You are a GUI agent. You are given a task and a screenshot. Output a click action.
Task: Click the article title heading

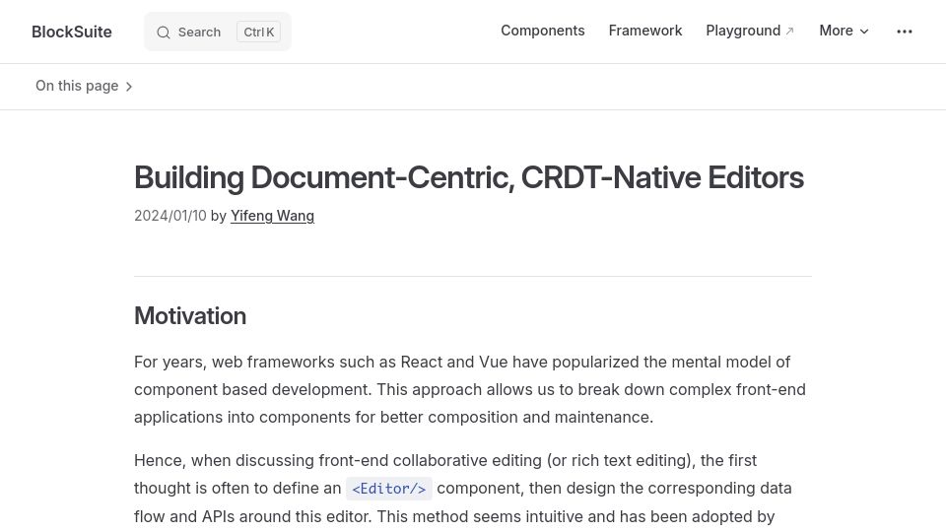469,178
